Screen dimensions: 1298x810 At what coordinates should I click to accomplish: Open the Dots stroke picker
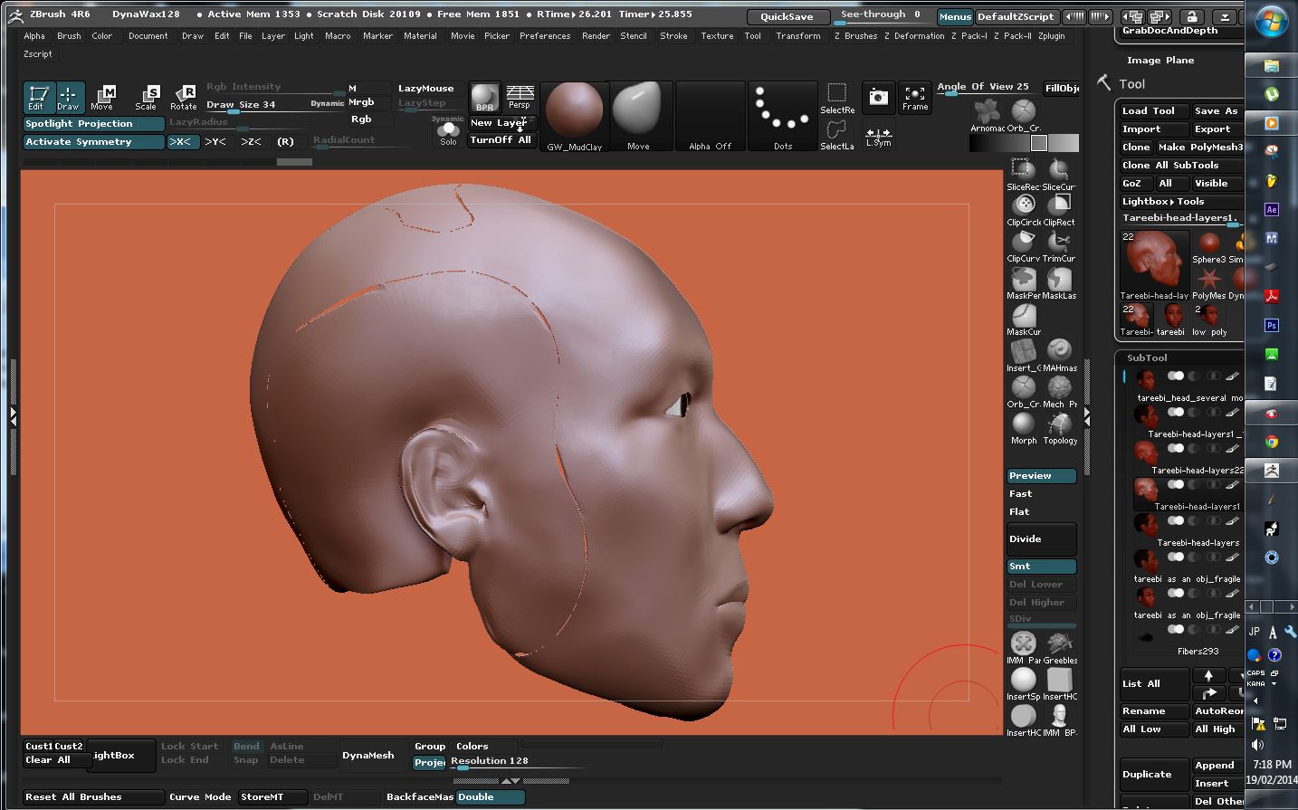coord(783,116)
